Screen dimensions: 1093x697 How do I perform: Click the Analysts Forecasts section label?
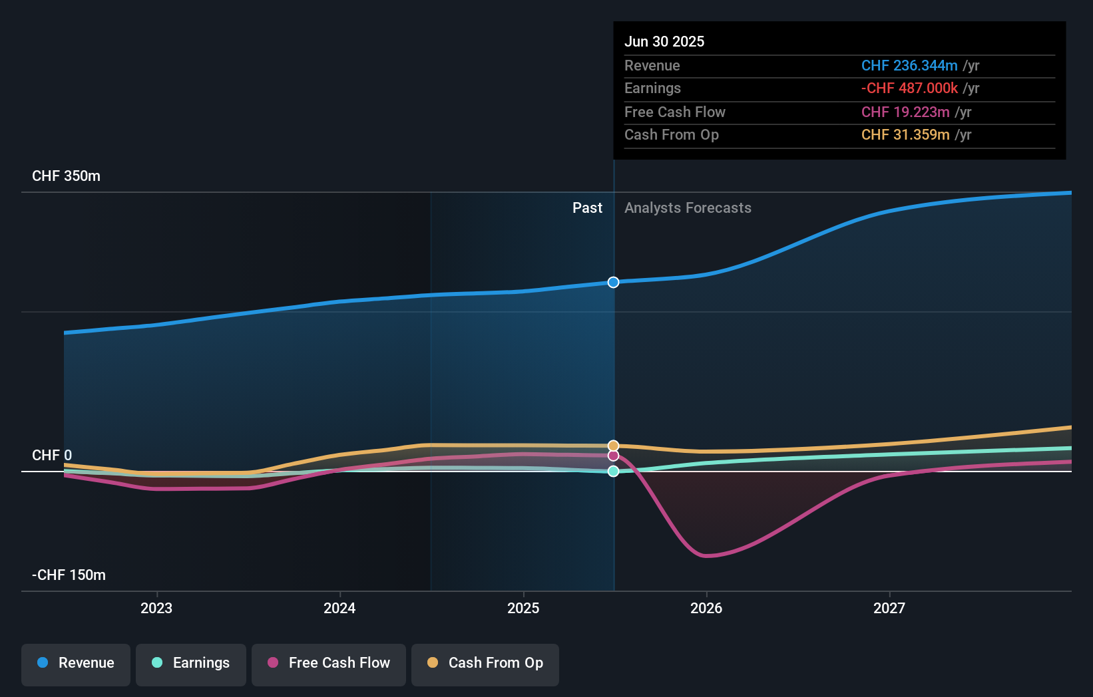(688, 208)
